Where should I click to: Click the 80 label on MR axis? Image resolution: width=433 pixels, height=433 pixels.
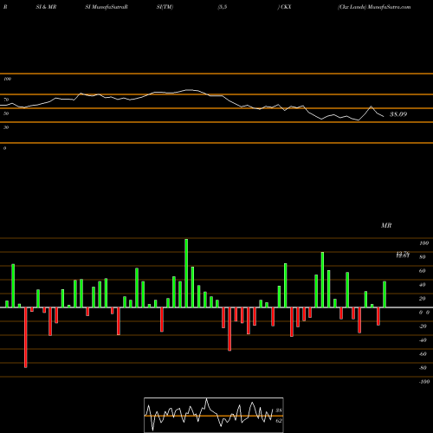[423, 257]
